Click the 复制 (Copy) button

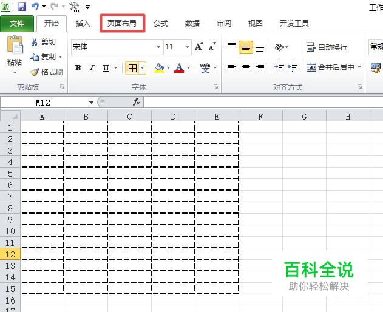point(42,57)
